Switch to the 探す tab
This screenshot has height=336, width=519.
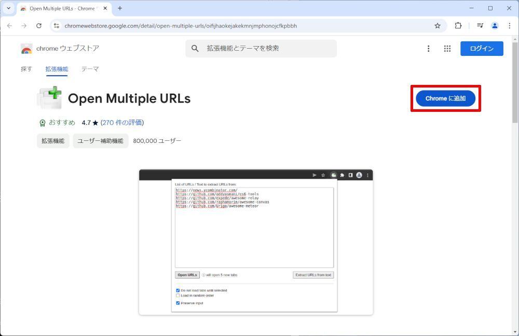[x=26, y=69]
